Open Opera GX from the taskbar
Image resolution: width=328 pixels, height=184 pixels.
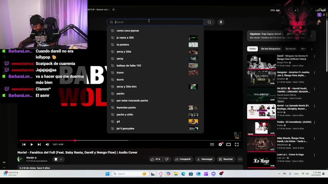click(161, 174)
